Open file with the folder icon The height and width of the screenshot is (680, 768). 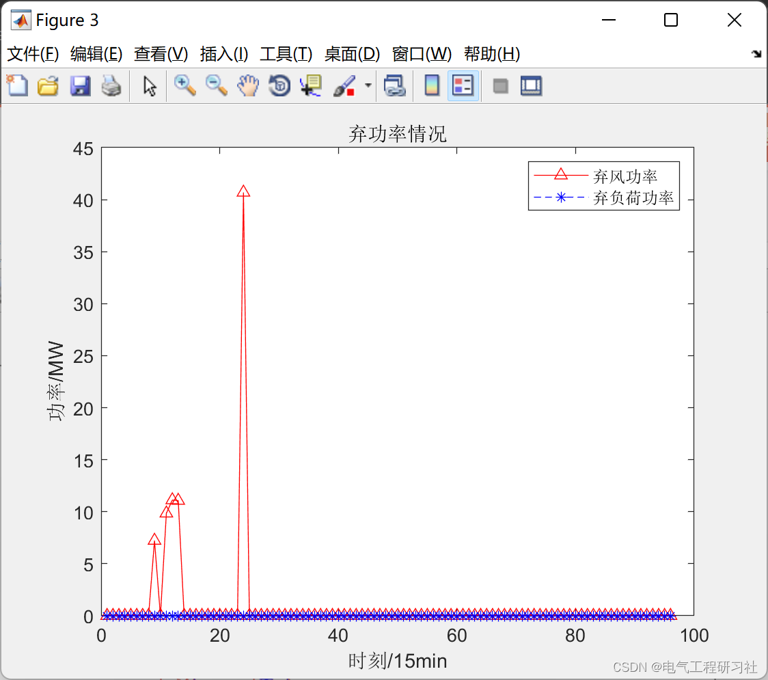[49, 85]
